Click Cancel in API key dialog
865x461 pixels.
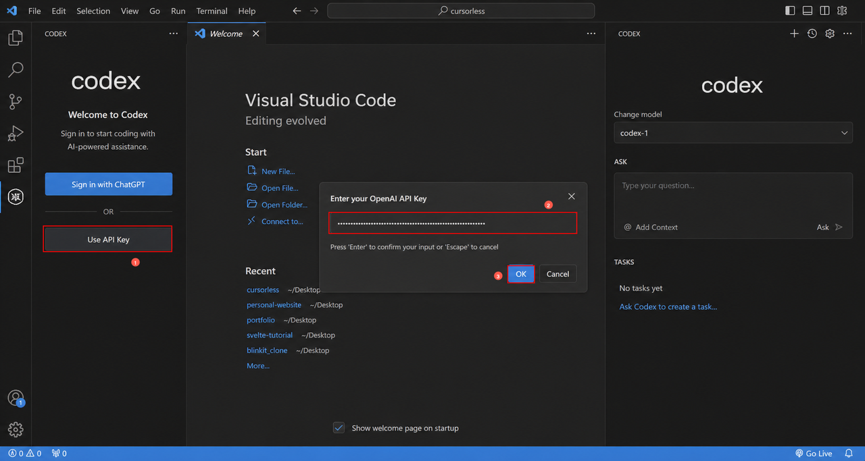pyautogui.click(x=558, y=274)
